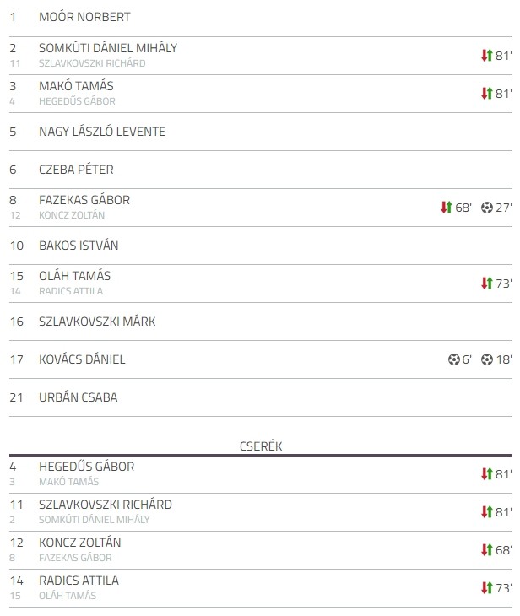Click Kovács Dániel's 6' goal ball icon
Viewport: 520px width, 616px height.
(x=453, y=359)
